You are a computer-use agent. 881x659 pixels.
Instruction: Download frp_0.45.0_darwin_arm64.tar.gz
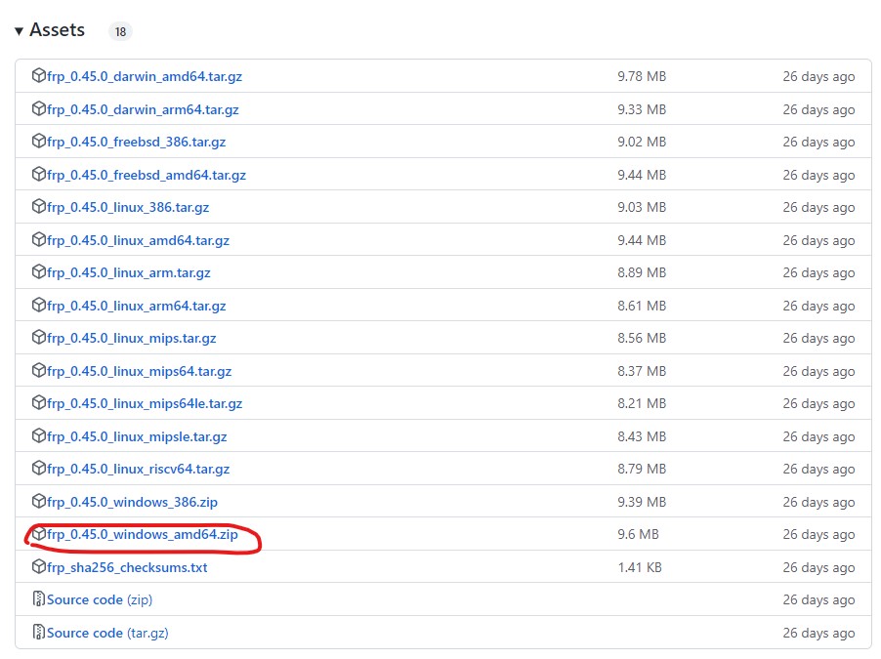tap(143, 109)
